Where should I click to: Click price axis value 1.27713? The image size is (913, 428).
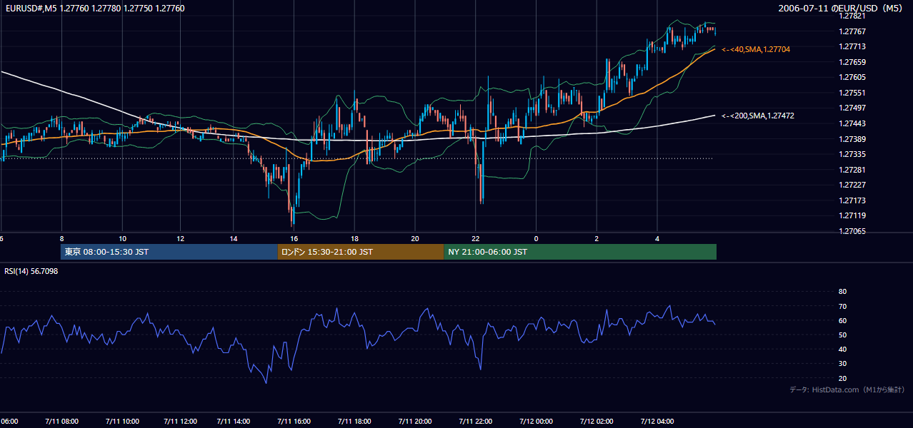coord(852,46)
